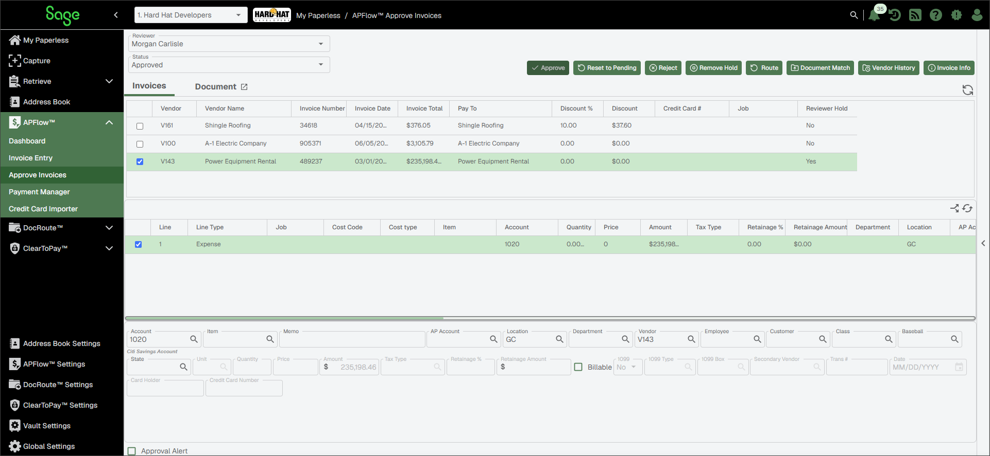
Task: Open the 1099 dropdown showing No
Action: (628, 367)
